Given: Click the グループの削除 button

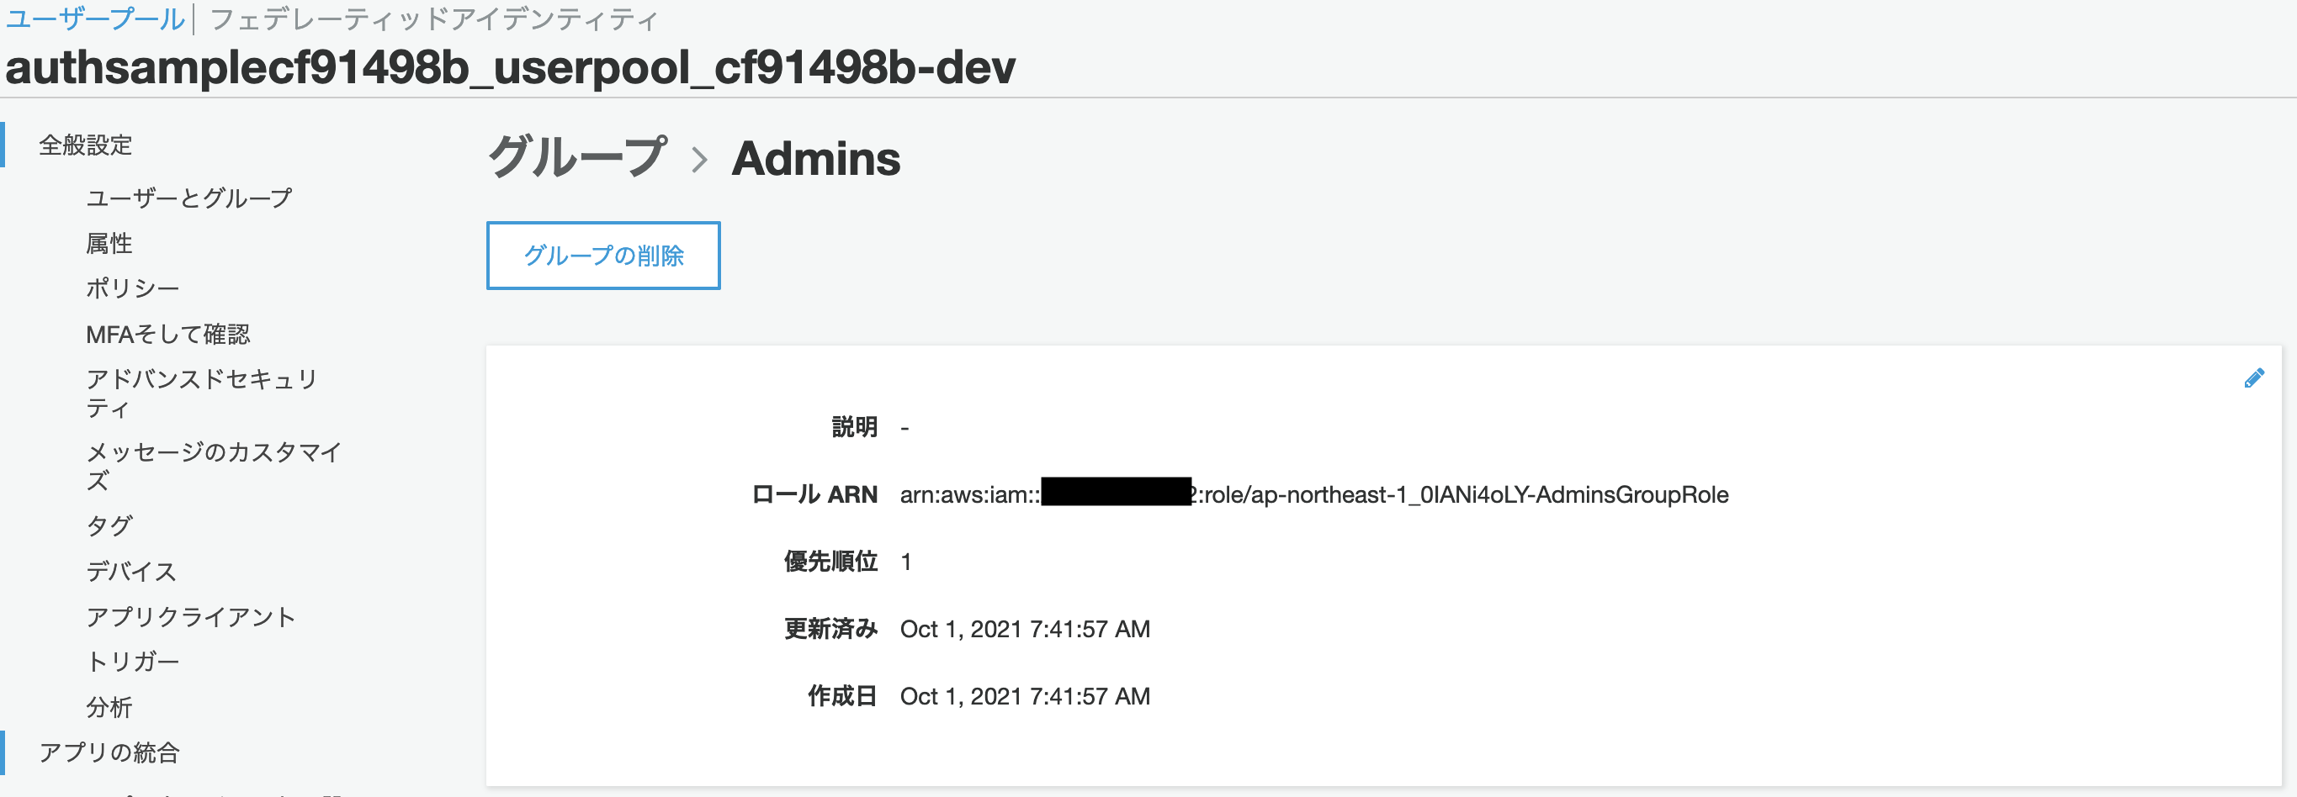Looking at the screenshot, I should (x=602, y=256).
